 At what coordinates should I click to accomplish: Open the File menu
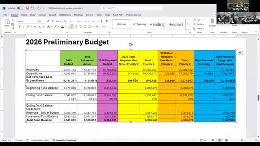[5, 15]
